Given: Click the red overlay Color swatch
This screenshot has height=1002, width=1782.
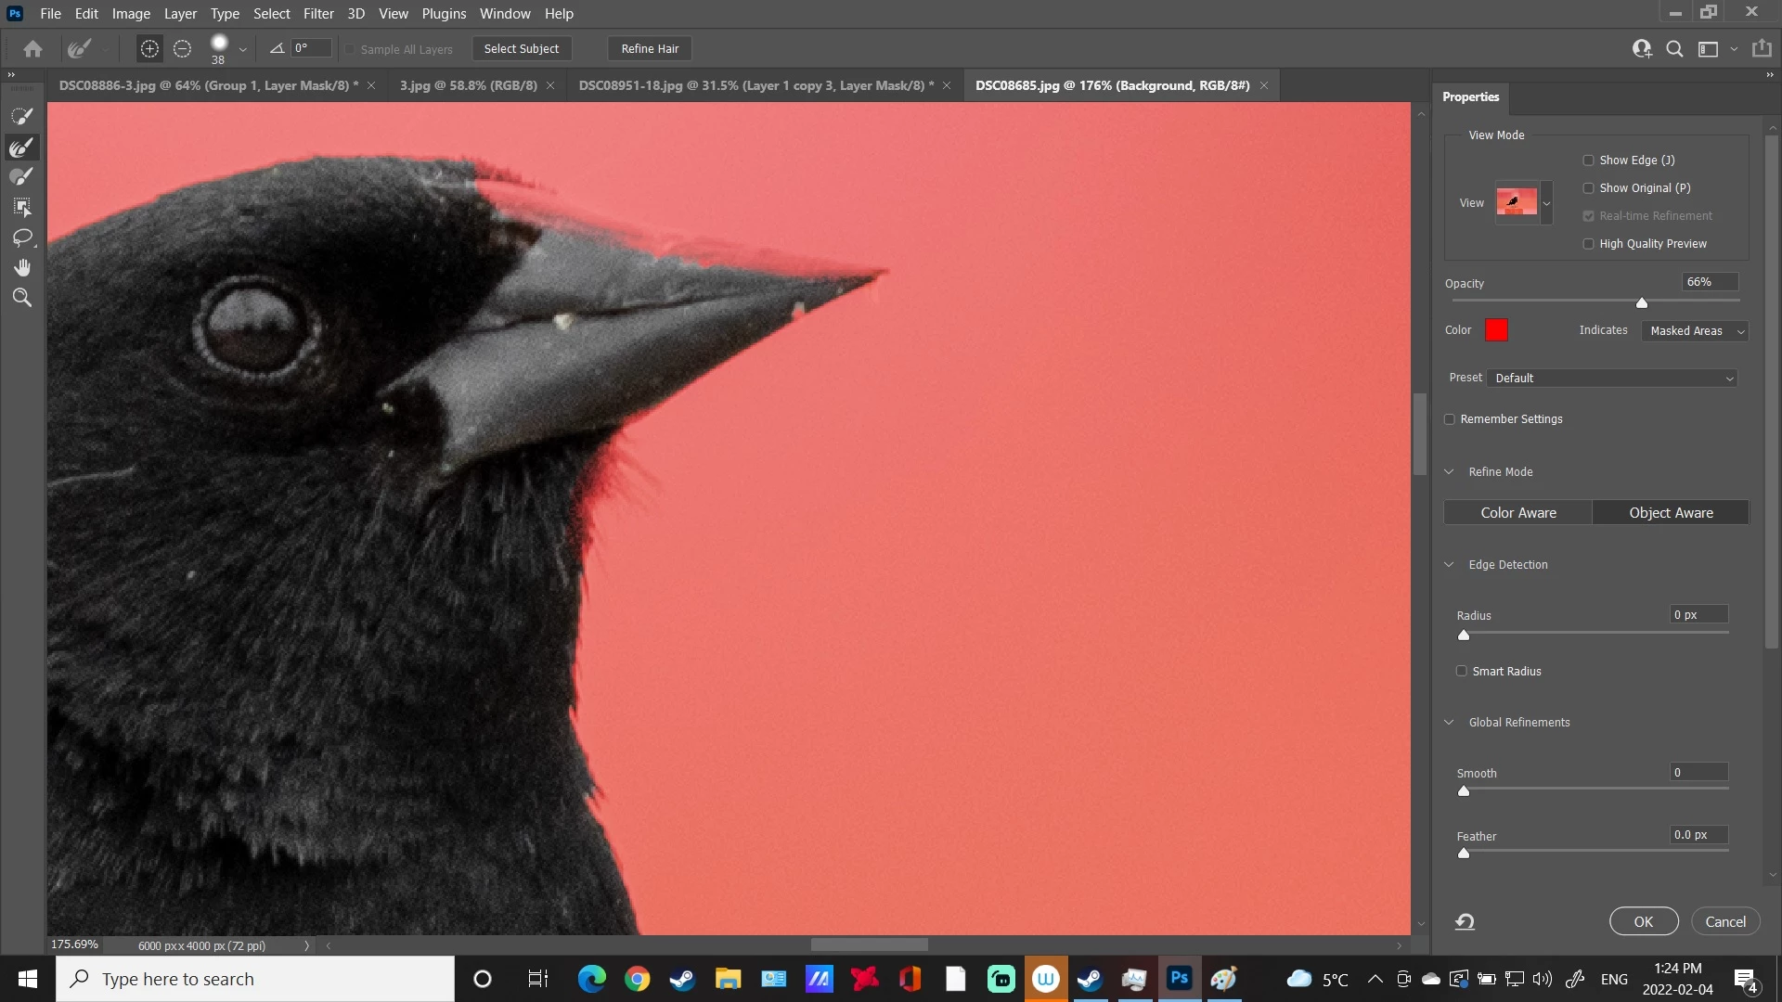Looking at the screenshot, I should click(x=1496, y=330).
